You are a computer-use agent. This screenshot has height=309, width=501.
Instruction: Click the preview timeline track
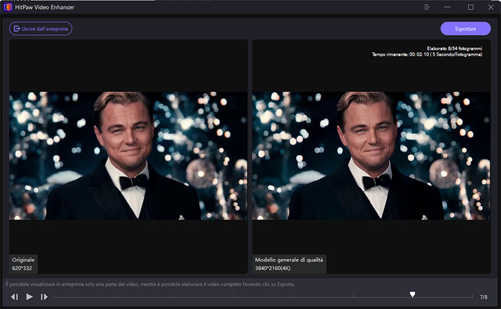click(x=263, y=296)
